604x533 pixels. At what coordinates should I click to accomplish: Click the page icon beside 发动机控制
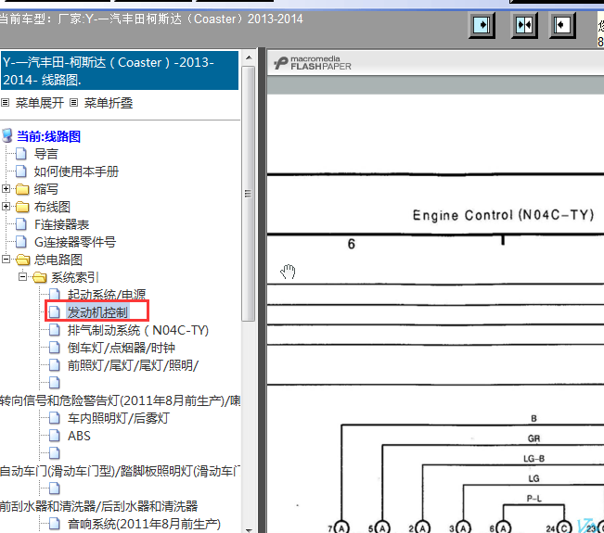[x=55, y=312]
